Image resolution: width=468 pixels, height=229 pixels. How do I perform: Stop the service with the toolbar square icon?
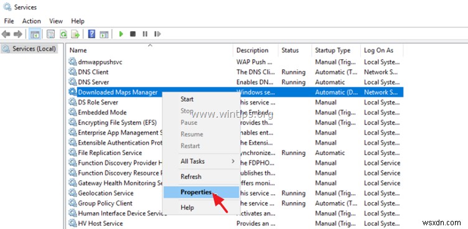(133, 34)
